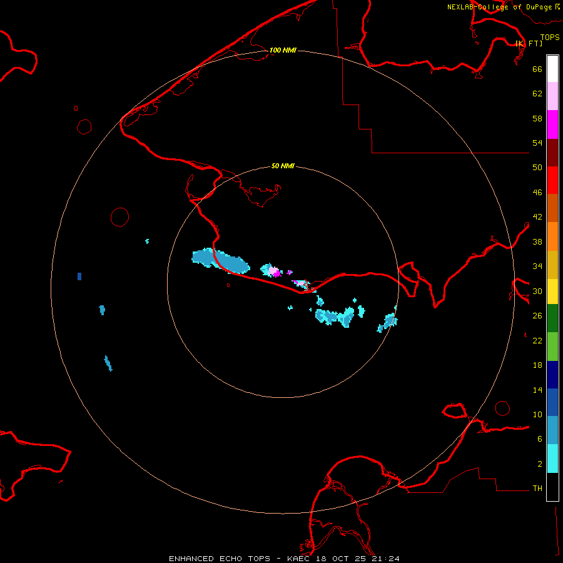Click the [K FT] units label
This screenshot has height=563, width=563.
click(529, 43)
